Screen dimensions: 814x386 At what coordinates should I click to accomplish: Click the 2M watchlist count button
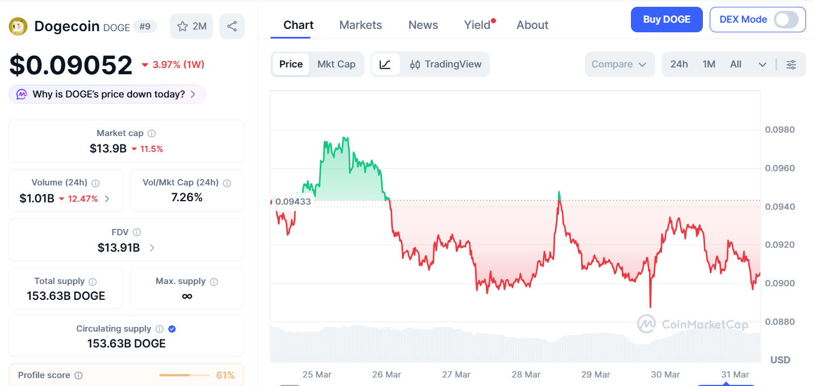click(192, 26)
